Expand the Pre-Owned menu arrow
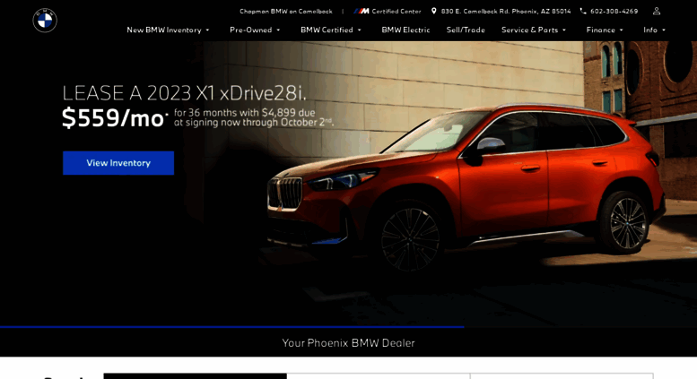The width and height of the screenshot is (697, 379). coord(278,30)
